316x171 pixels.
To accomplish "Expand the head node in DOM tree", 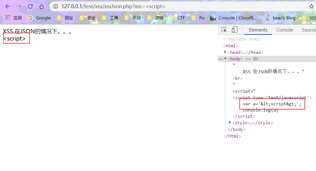I will [225, 52].
